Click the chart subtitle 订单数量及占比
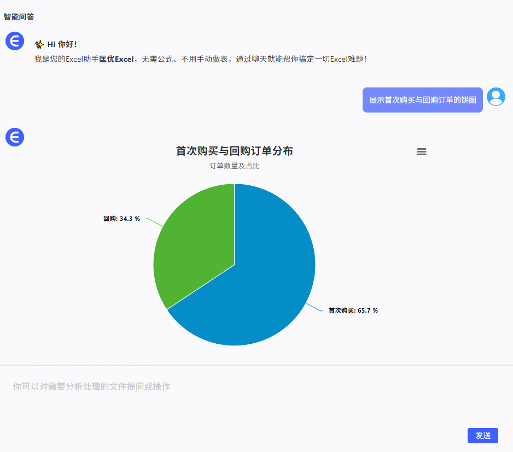This screenshot has width=513, height=452. coord(234,166)
